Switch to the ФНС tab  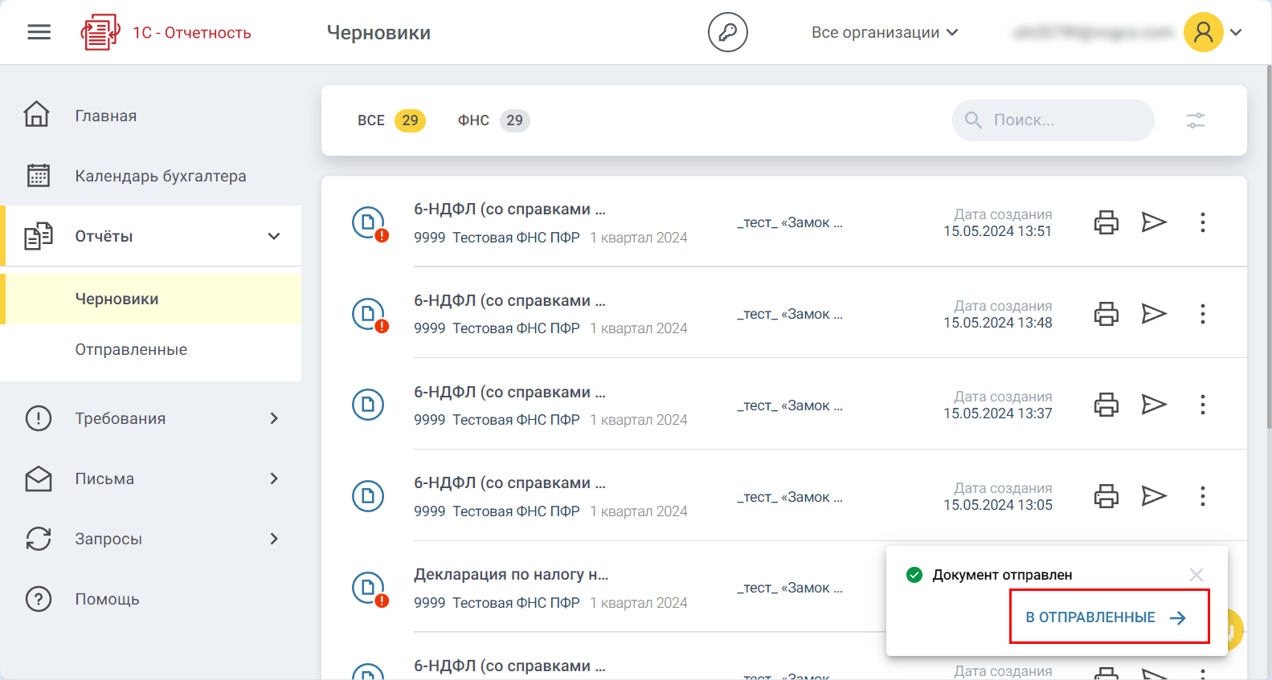[x=493, y=120]
